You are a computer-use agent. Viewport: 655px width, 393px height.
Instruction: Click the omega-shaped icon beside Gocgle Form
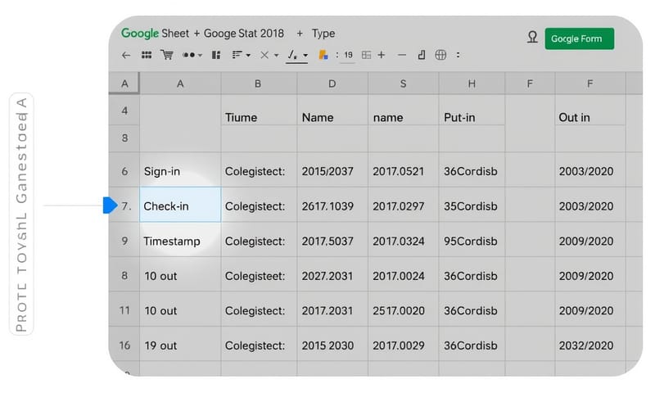coord(532,38)
